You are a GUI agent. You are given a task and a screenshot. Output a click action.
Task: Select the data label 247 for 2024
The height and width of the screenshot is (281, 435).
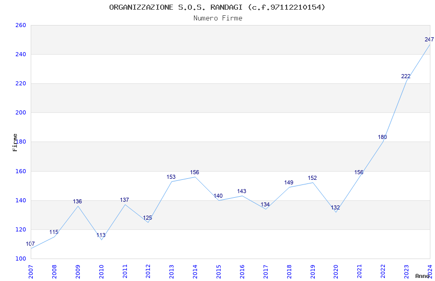[429, 39]
